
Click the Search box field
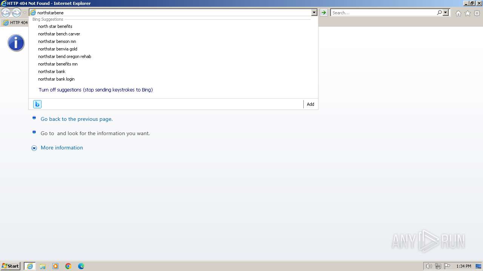(x=383, y=13)
